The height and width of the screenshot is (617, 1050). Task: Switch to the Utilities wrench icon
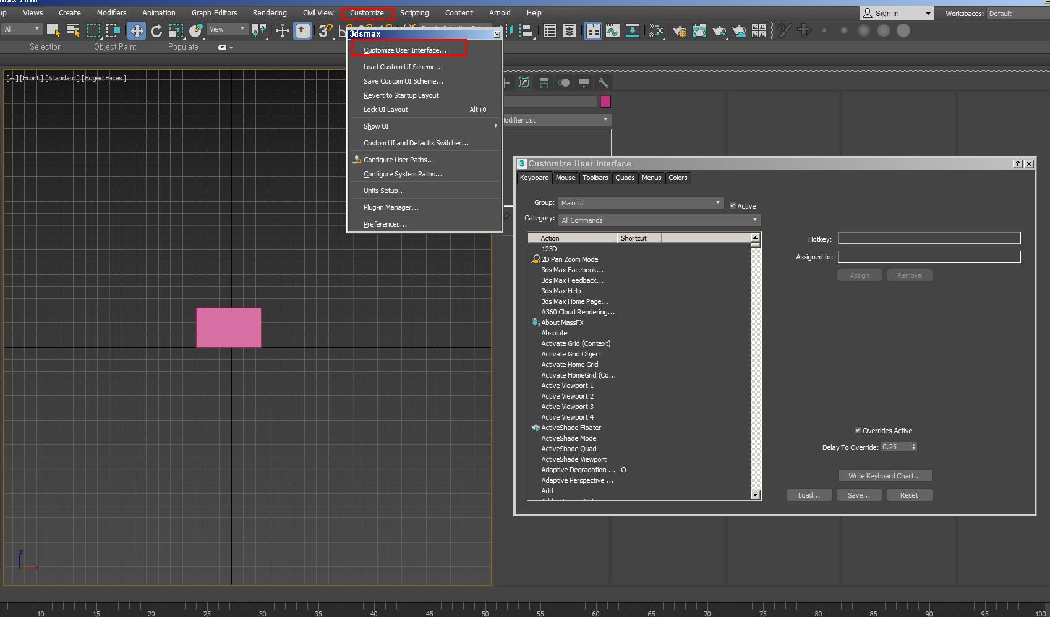coord(604,82)
